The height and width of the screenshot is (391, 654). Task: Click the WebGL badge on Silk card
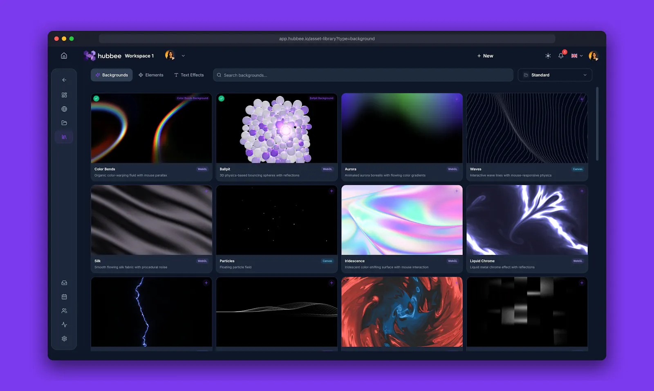[x=202, y=261]
